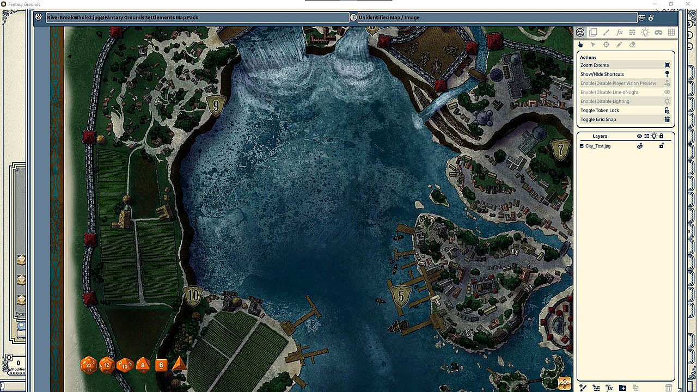The width and height of the screenshot is (697, 392).
Task: Choose the crosshair target tool
Action: pos(606,45)
